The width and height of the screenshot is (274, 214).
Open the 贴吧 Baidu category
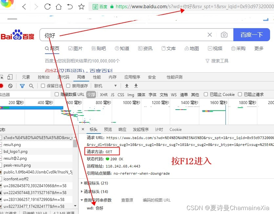coord(99,48)
